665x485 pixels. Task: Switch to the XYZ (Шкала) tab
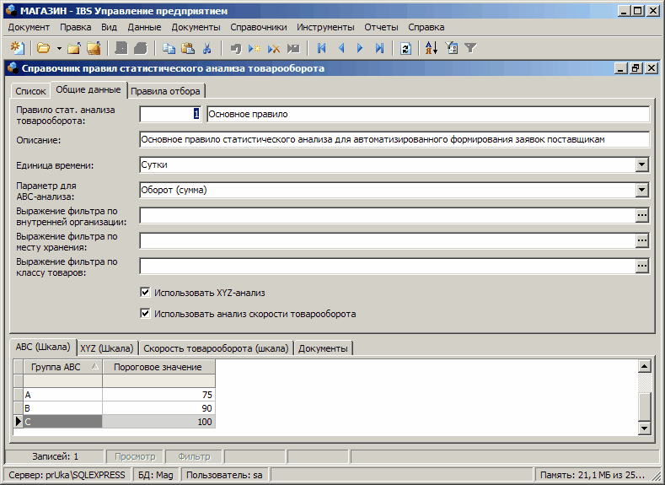[x=107, y=348]
